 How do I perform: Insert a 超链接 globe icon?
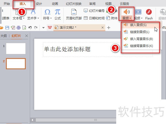163,12
